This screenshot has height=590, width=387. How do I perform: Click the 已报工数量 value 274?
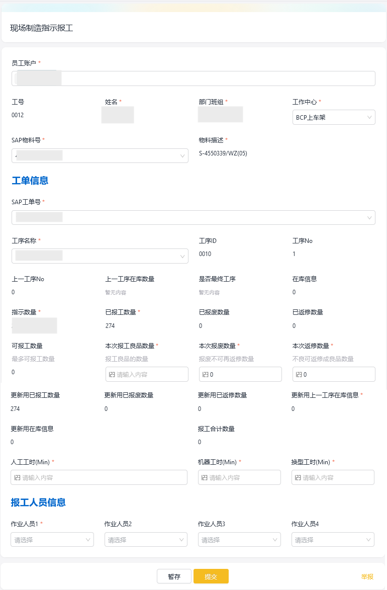point(110,326)
